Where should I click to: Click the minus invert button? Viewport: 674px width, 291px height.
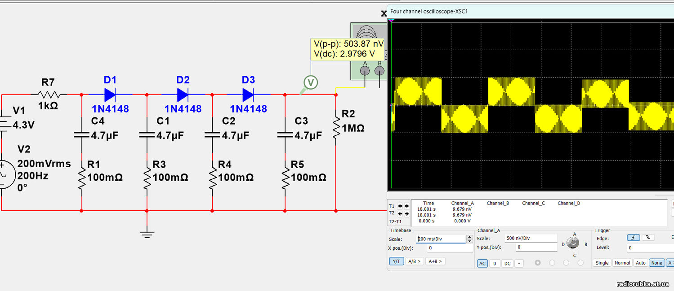519,263
